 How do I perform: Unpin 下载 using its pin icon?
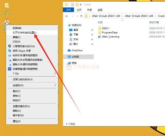tap(92, 35)
